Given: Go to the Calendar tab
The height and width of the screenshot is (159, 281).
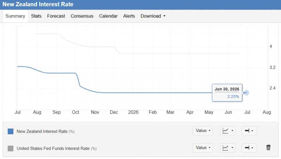Looking at the screenshot, I should pyautogui.click(x=108, y=16).
